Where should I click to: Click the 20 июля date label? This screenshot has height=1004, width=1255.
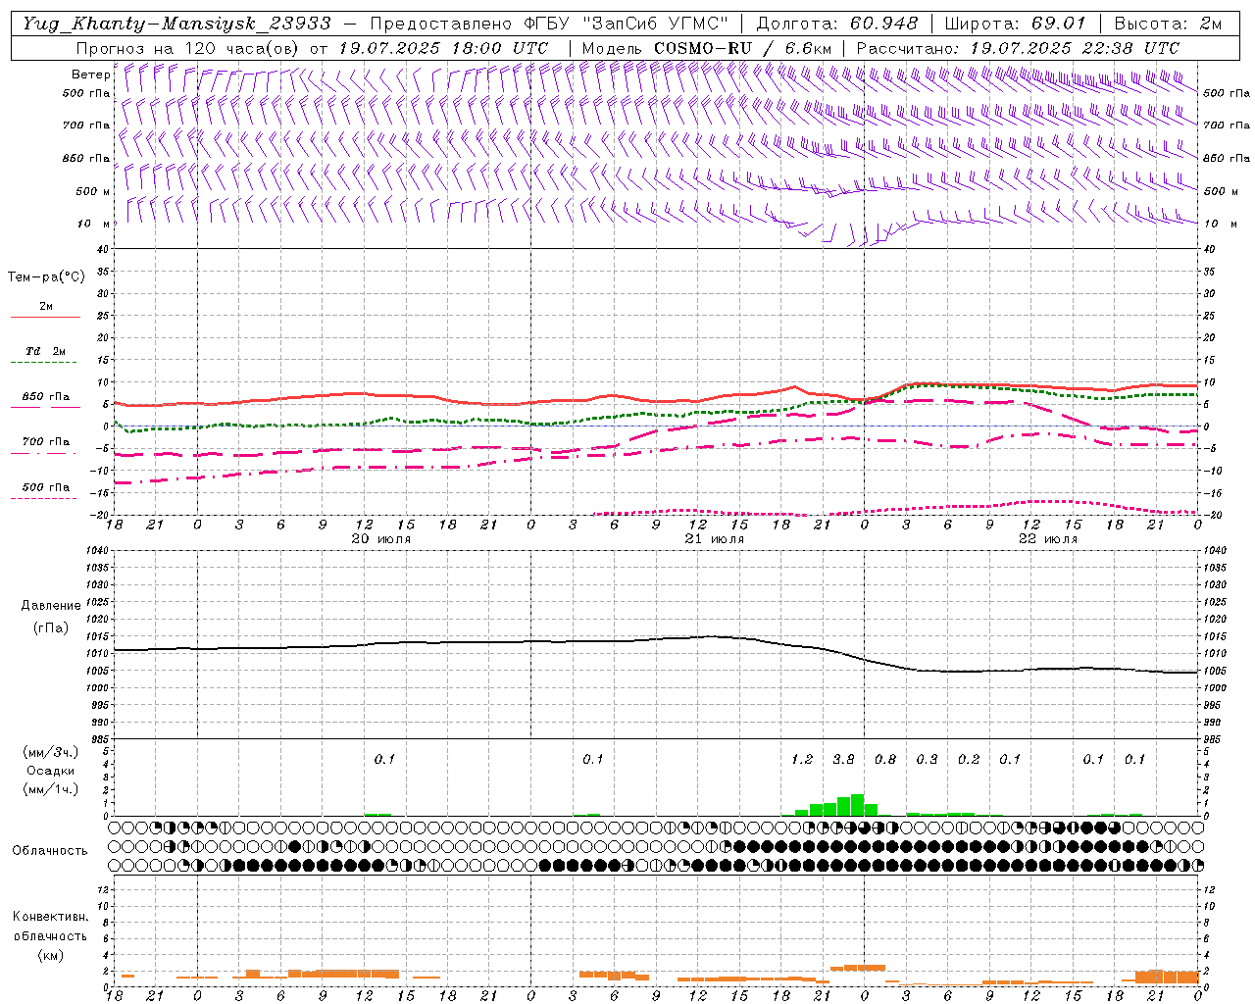[x=381, y=539]
